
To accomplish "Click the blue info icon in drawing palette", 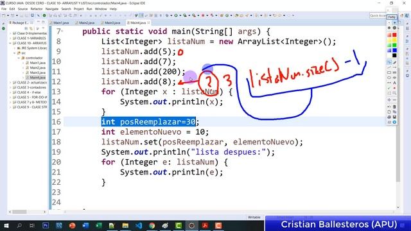I will [x=394, y=122].
